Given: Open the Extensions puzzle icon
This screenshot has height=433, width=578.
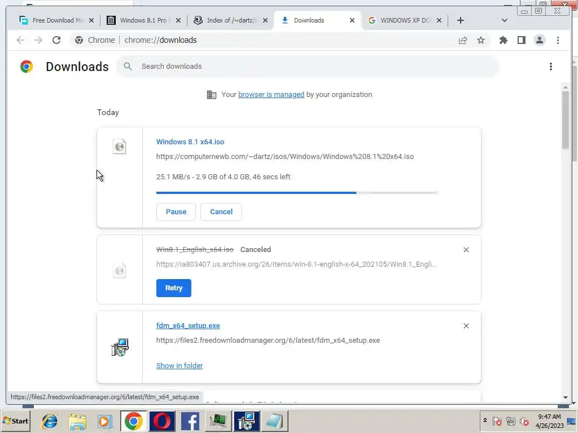Looking at the screenshot, I should (503, 40).
